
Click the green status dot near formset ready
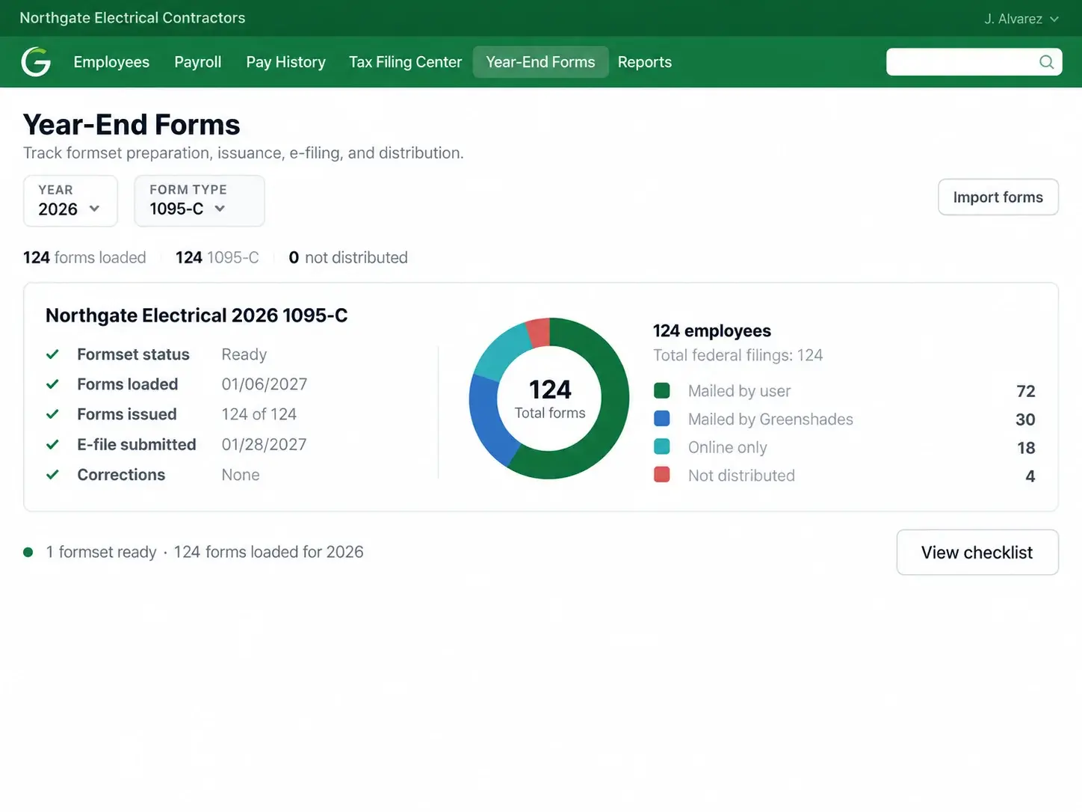pyautogui.click(x=28, y=552)
